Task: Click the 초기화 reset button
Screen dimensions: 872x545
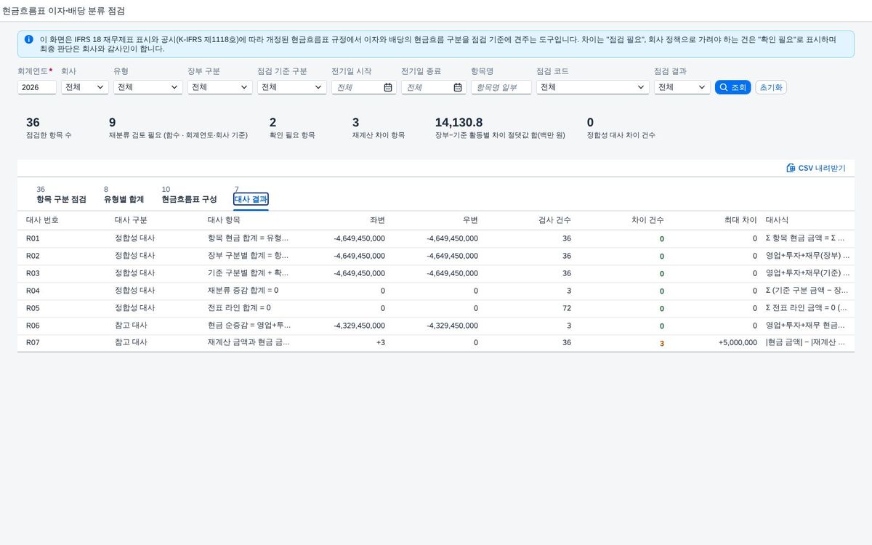Action: click(x=771, y=87)
